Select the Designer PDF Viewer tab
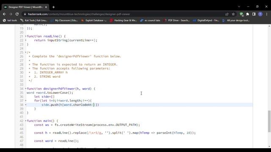 point(25,7)
